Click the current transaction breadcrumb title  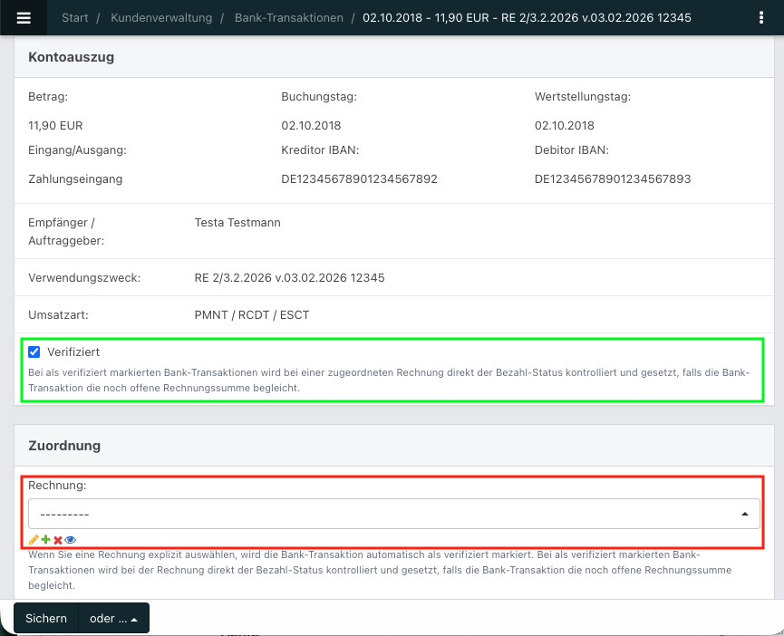[527, 18]
